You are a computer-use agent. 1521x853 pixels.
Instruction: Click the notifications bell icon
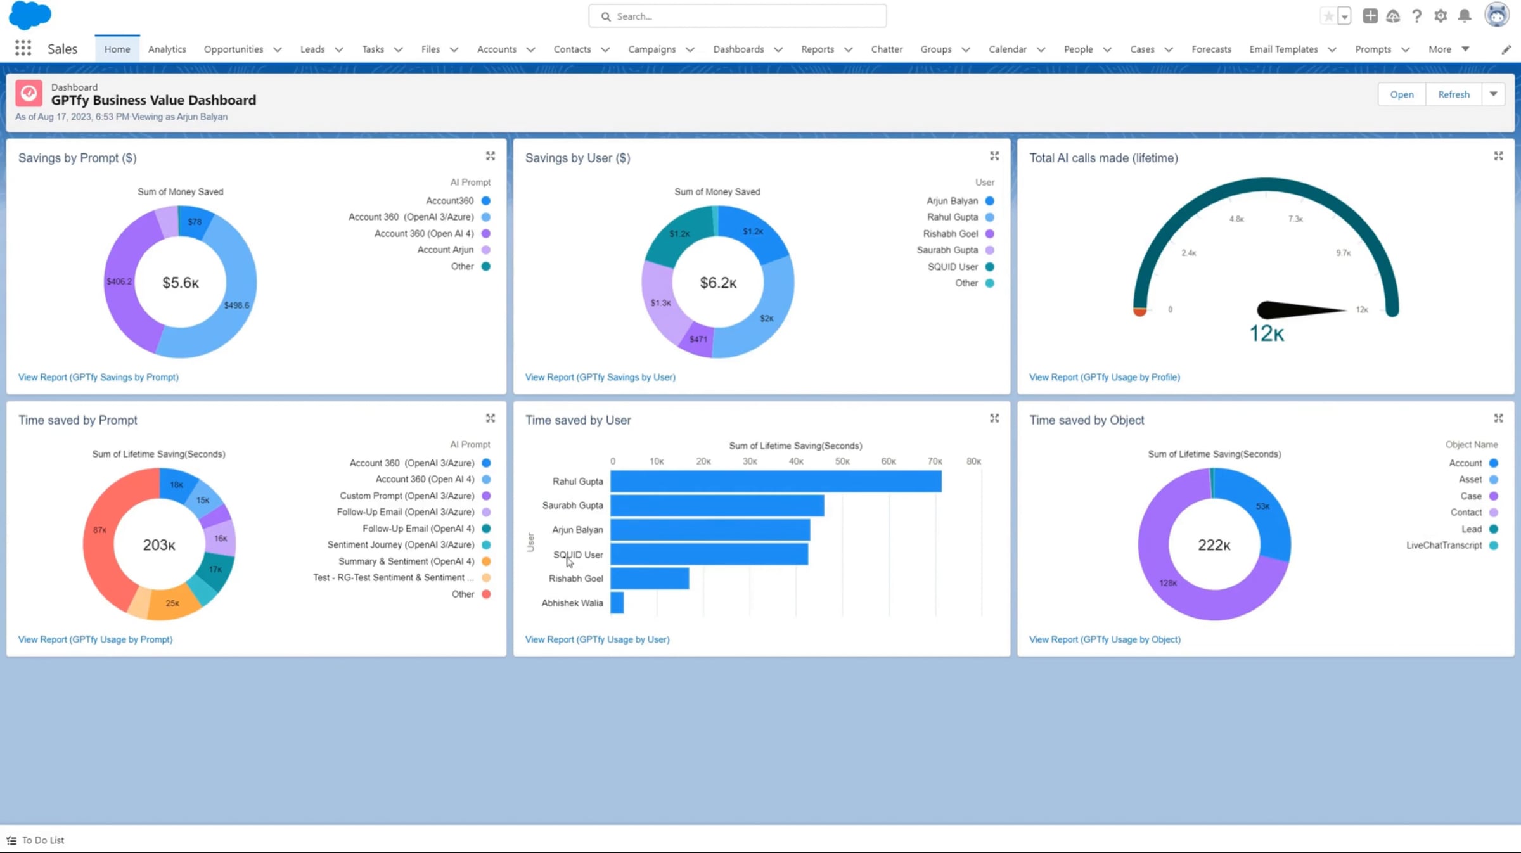tap(1464, 16)
